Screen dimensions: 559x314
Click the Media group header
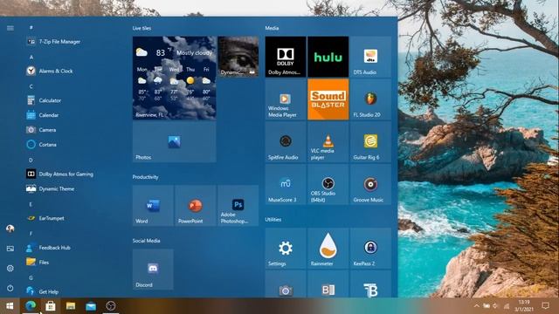coord(272,28)
